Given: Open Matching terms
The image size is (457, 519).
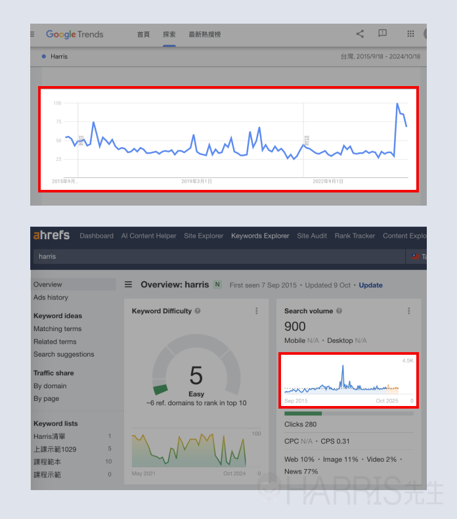Looking at the screenshot, I should click(57, 328).
